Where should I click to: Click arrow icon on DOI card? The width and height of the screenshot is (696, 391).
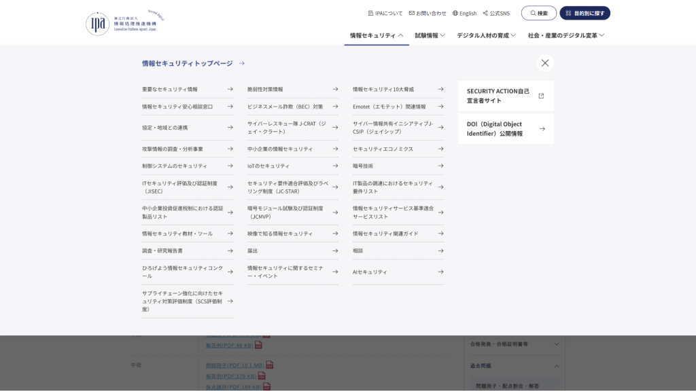pos(542,129)
